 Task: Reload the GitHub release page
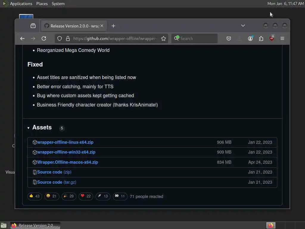click(x=44, y=38)
